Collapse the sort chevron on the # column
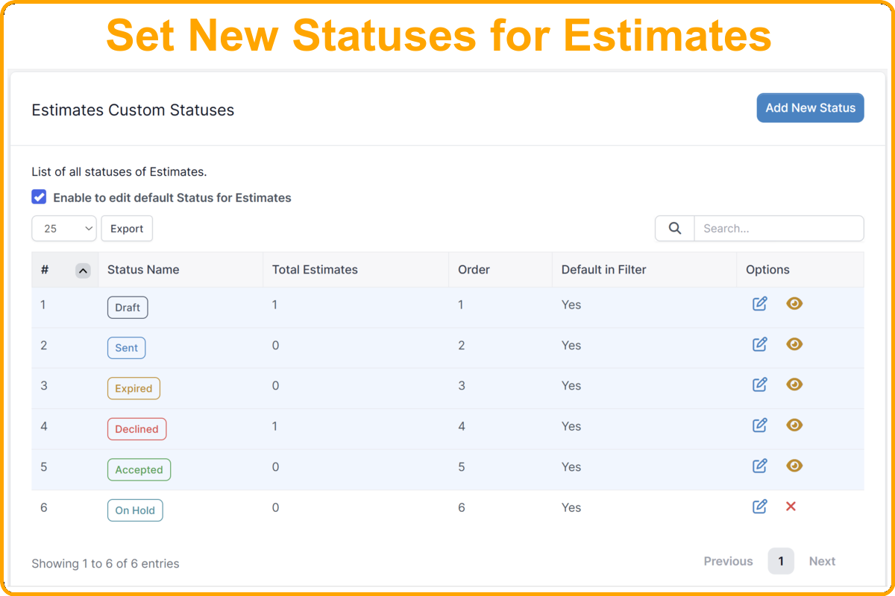The image size is (895, 596). pyautogui.click(x=83, y=270)
